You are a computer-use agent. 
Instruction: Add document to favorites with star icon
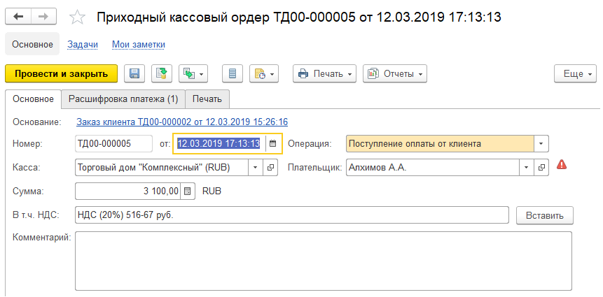[78, 17]
